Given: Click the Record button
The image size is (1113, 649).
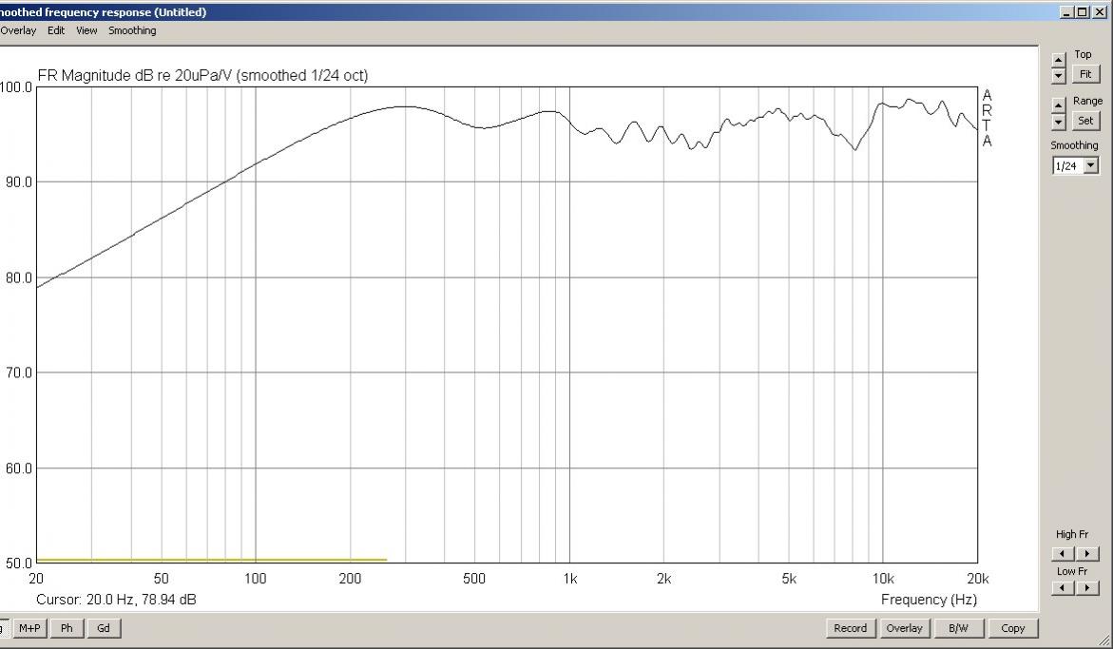Looking at the screenshot, I should tap(851, 628).
